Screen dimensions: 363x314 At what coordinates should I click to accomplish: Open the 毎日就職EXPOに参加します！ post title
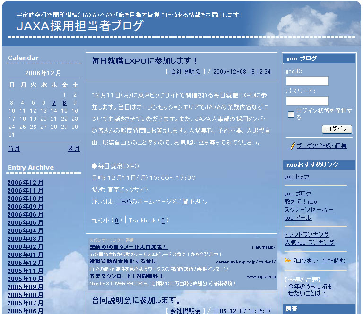144,61
